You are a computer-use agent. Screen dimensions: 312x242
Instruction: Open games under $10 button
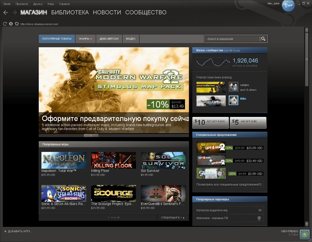[211, 123]
